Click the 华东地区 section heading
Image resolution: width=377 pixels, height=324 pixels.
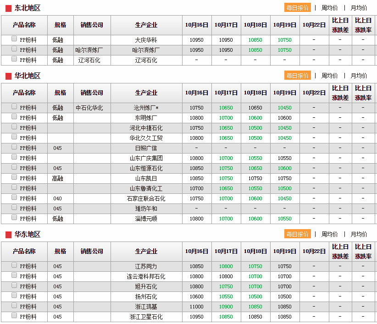pyautogui.click(x=28, y=234)
